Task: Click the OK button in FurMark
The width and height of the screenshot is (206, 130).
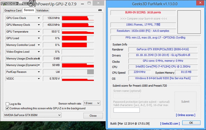Action: pyautogui.click(x=191, y=123)
